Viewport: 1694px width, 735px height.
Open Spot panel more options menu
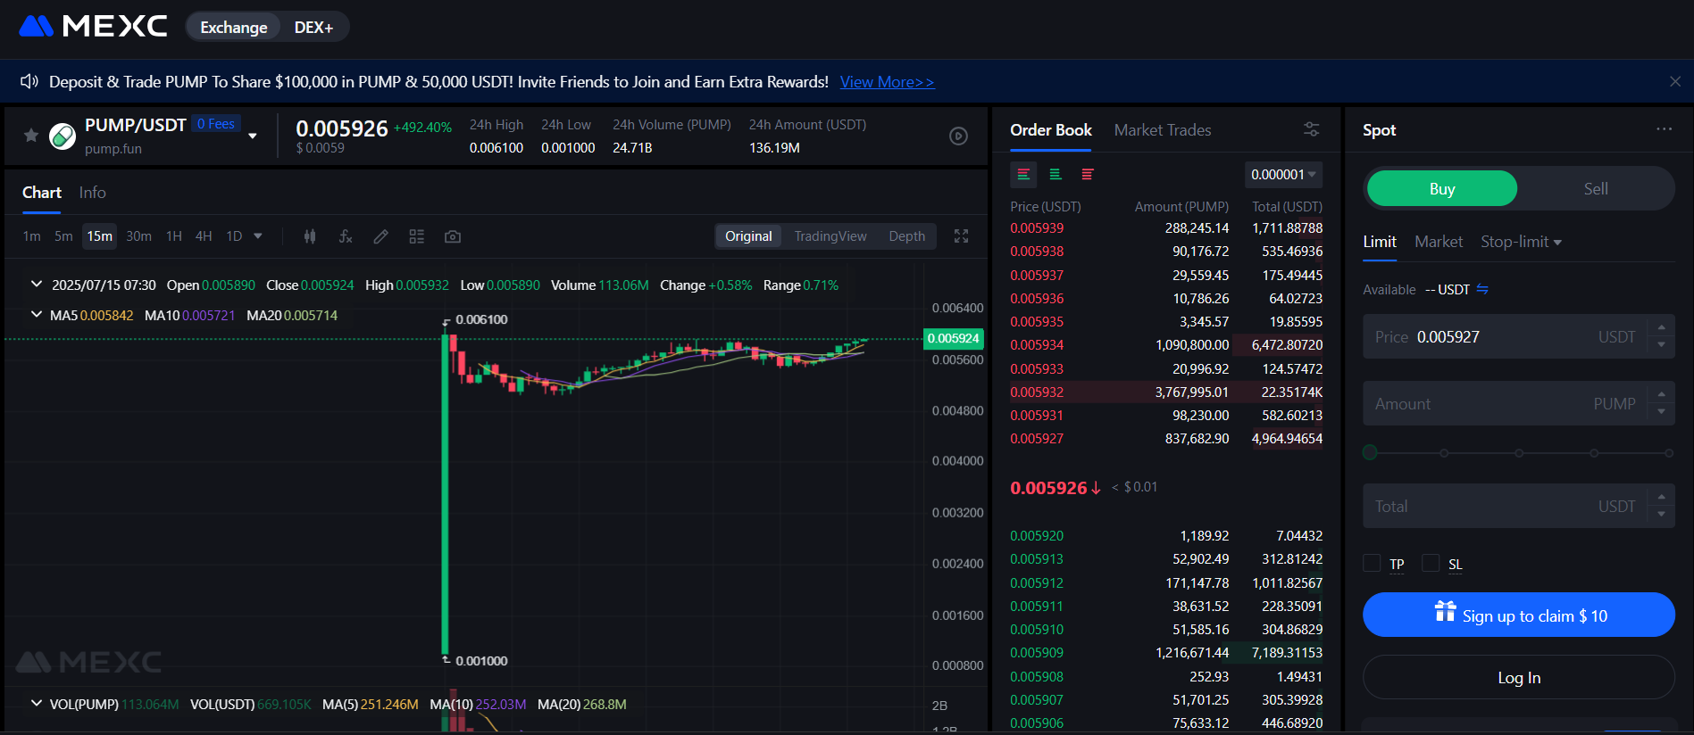click(1664, 129)
